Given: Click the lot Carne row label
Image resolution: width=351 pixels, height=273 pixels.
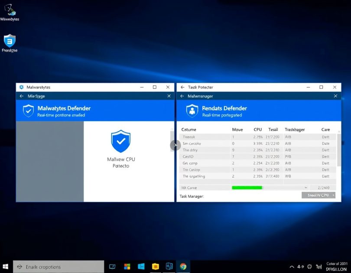Looking at the screenshot, I should click(189, 188).
